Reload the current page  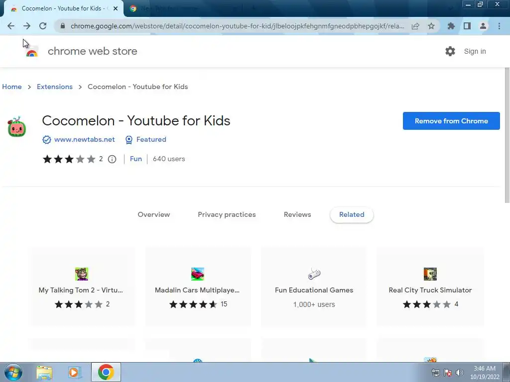coord(43,26)
